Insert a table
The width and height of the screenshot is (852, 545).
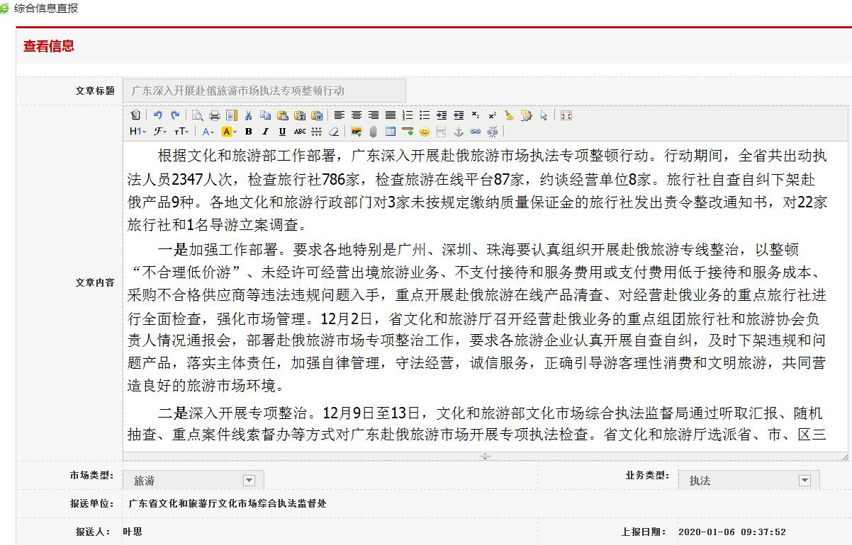point(391,132)
